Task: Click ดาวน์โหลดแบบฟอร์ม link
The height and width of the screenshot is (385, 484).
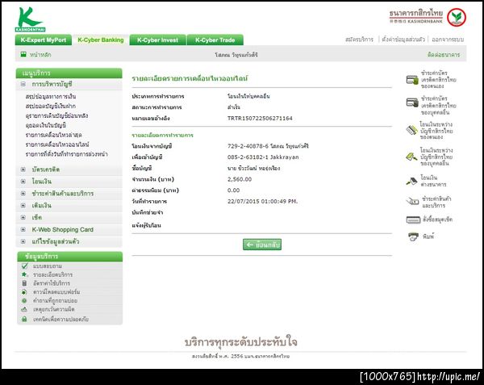Action: point(56,291)
